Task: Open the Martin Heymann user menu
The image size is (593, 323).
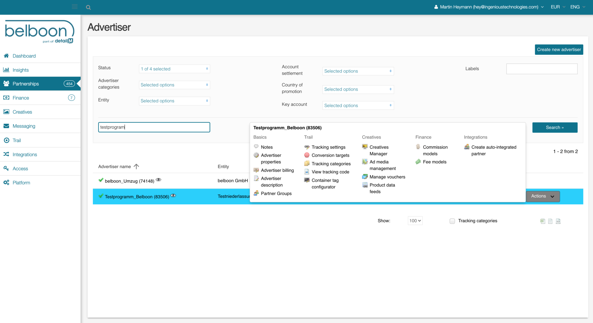Action: (x=489, y=7)
